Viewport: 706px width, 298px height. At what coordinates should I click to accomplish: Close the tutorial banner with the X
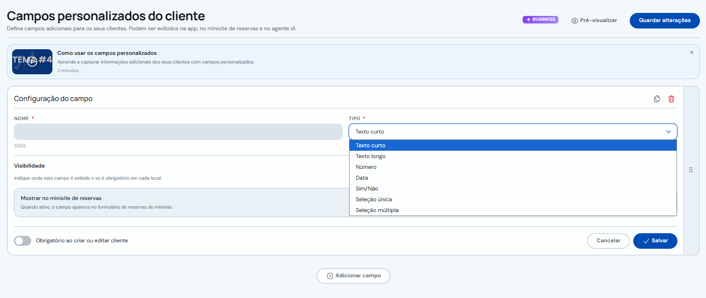click(x=692, y=52)
